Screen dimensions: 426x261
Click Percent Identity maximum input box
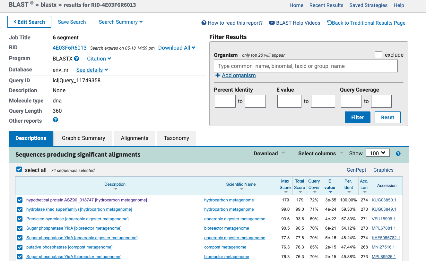[x=255, y=101]
